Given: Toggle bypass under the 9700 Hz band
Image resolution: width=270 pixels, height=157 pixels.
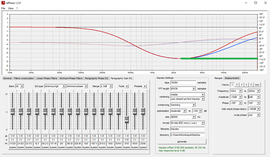Looking at the screenshot, I should (127, 147).
